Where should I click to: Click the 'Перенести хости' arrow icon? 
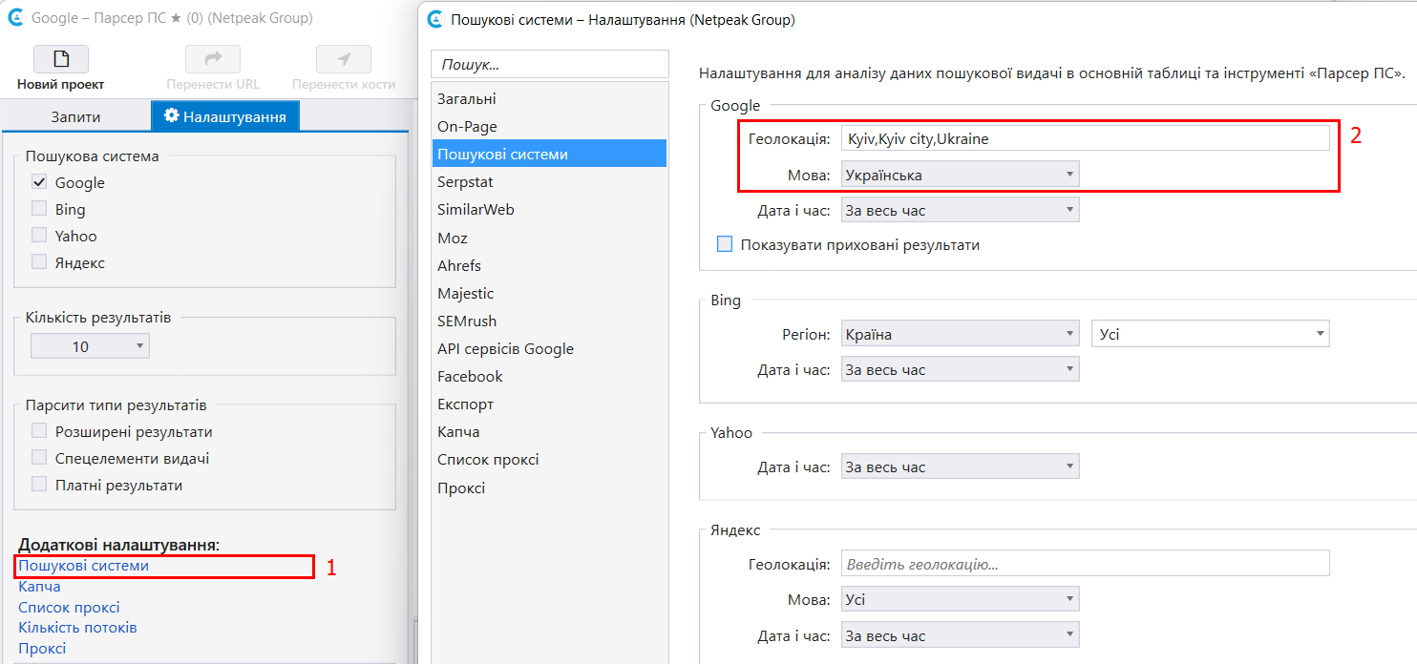pos(344,59)
